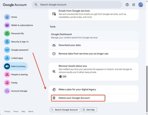
Task: Click the Google Account logo
Action: (x=15, y=5)
